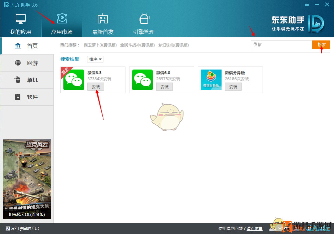
Task: Click the 微信6.3 app icon
Action: point(74,80)
